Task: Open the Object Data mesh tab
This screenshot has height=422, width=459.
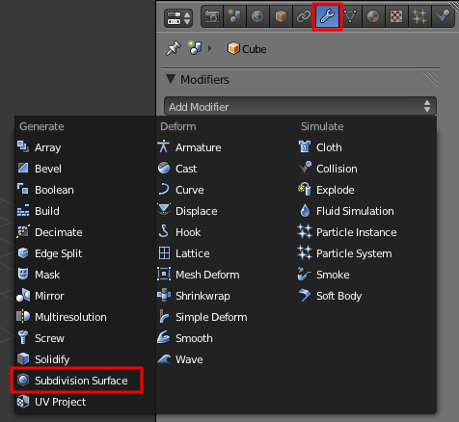Action: click(350, 16)
